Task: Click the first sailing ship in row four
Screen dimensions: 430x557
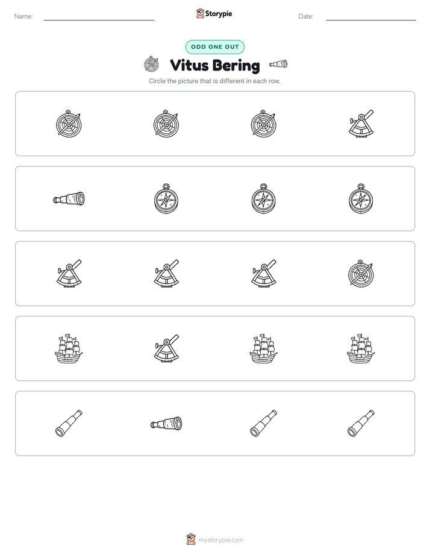Action: [69, 348]
